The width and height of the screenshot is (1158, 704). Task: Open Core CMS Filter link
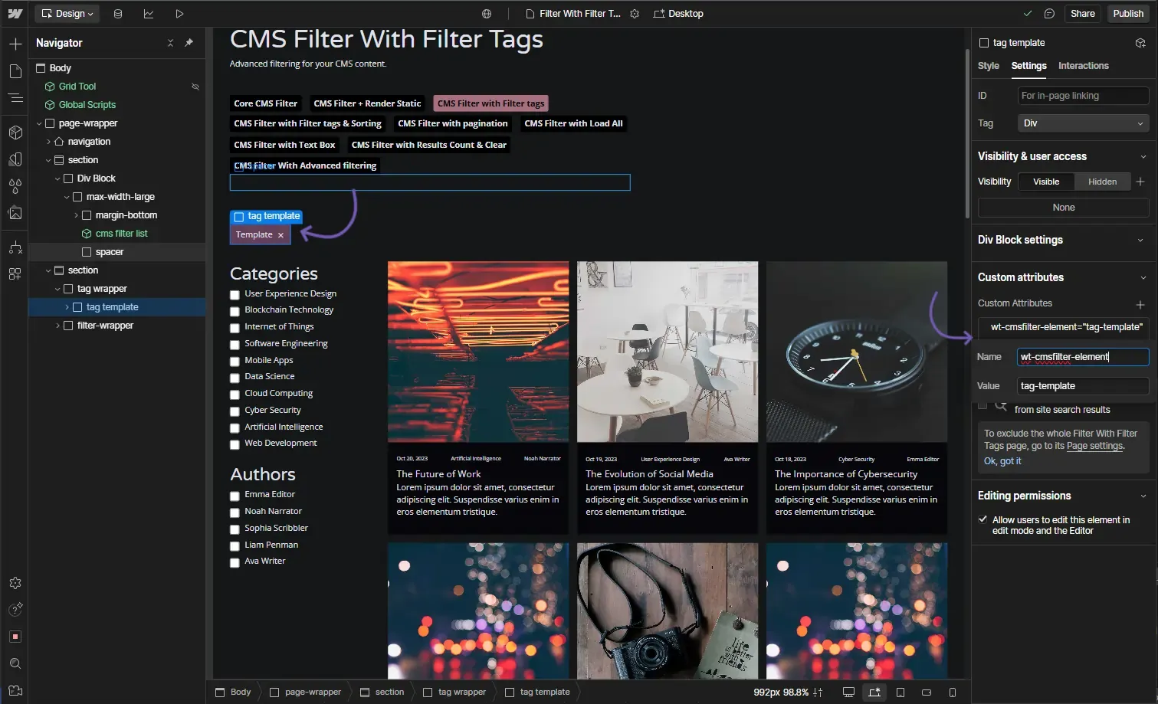coord(265,103)
